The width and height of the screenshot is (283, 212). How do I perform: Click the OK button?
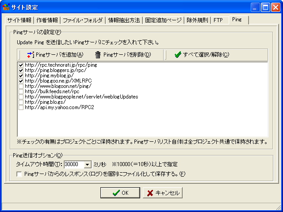[x=120, y=193]
